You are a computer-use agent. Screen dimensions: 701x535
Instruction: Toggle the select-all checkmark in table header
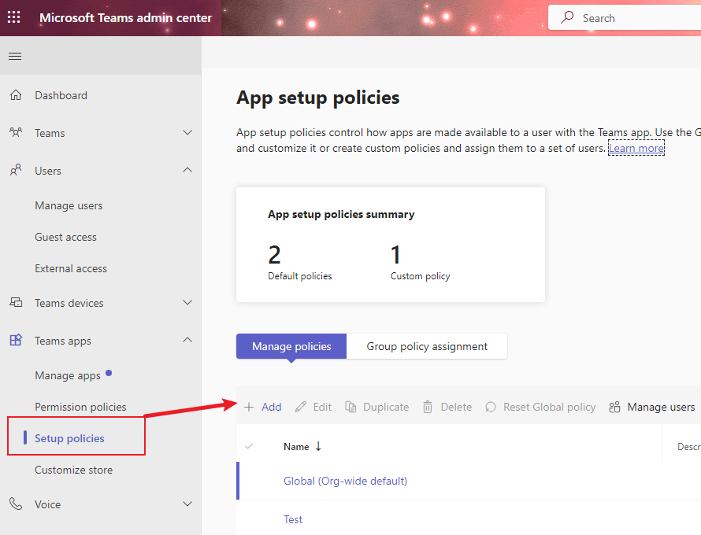(249, 446)
